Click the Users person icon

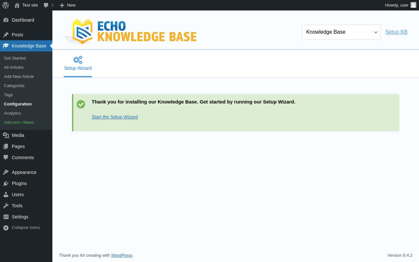click(x=6, y=195)
